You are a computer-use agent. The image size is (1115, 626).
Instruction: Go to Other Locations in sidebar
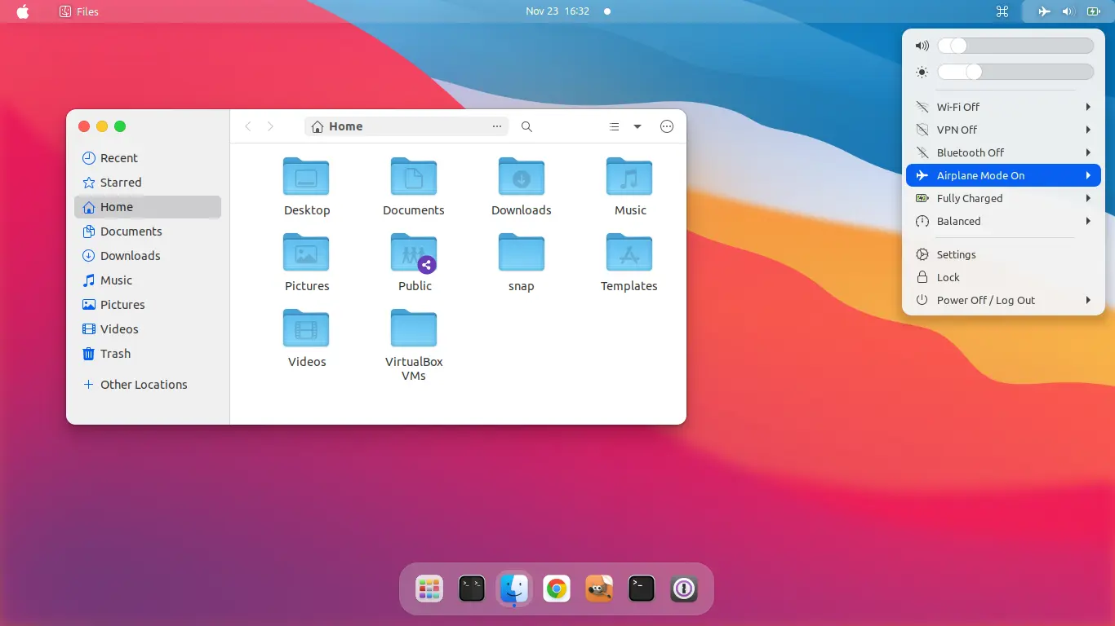143,385
